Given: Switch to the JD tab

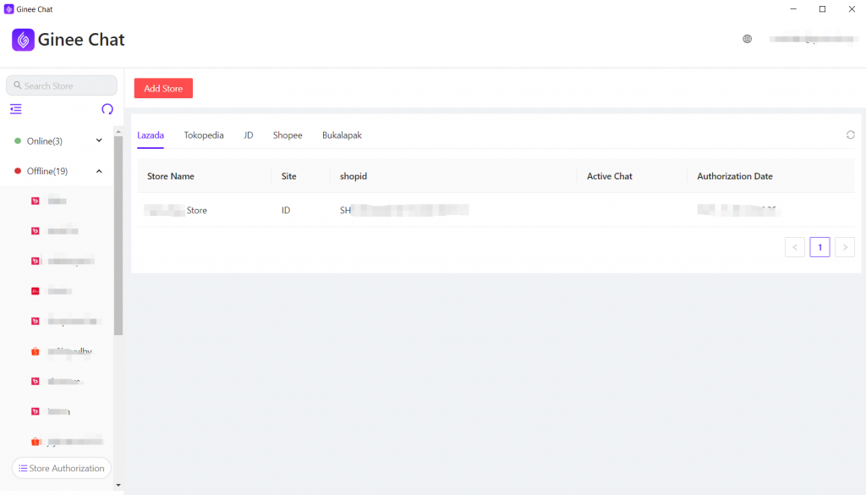Looking at the screenshot, I should (249, 135).
